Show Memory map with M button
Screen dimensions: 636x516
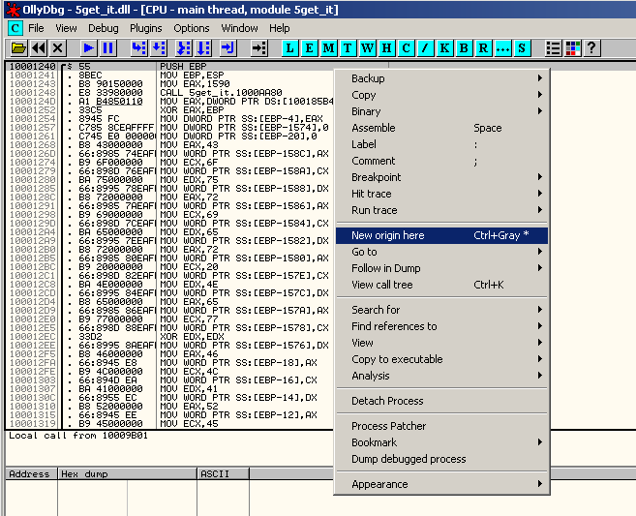(329, 47)
